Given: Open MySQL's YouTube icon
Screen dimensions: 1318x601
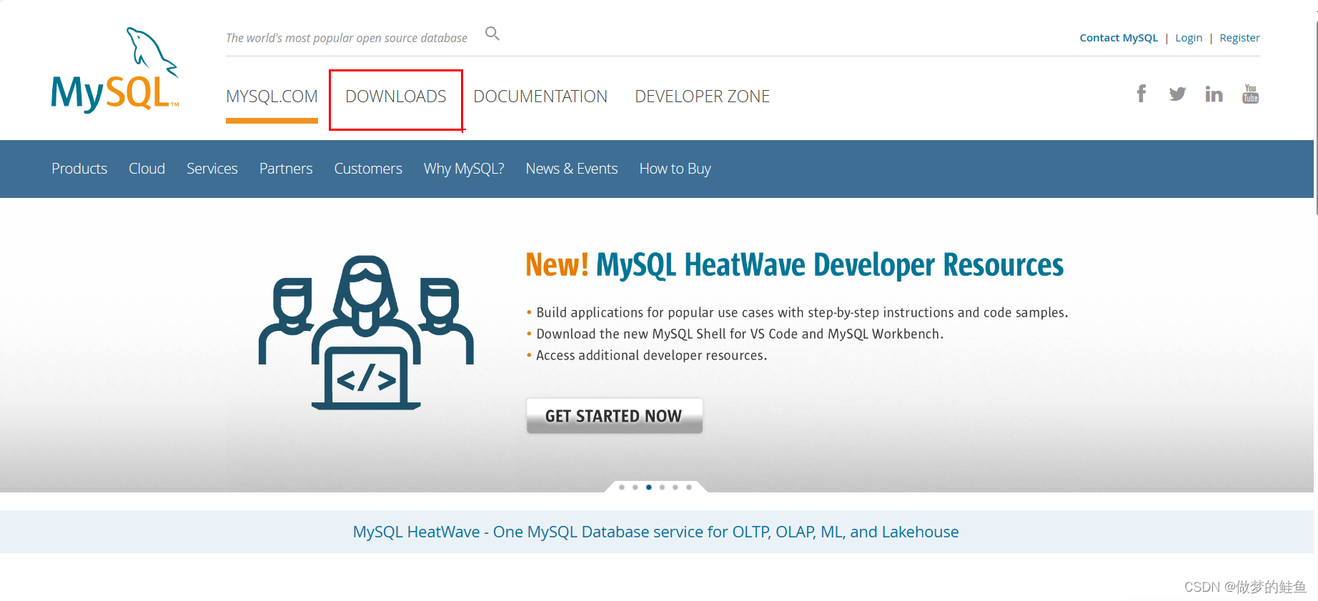Looking at the screenshot, I should coord(1250,94).
